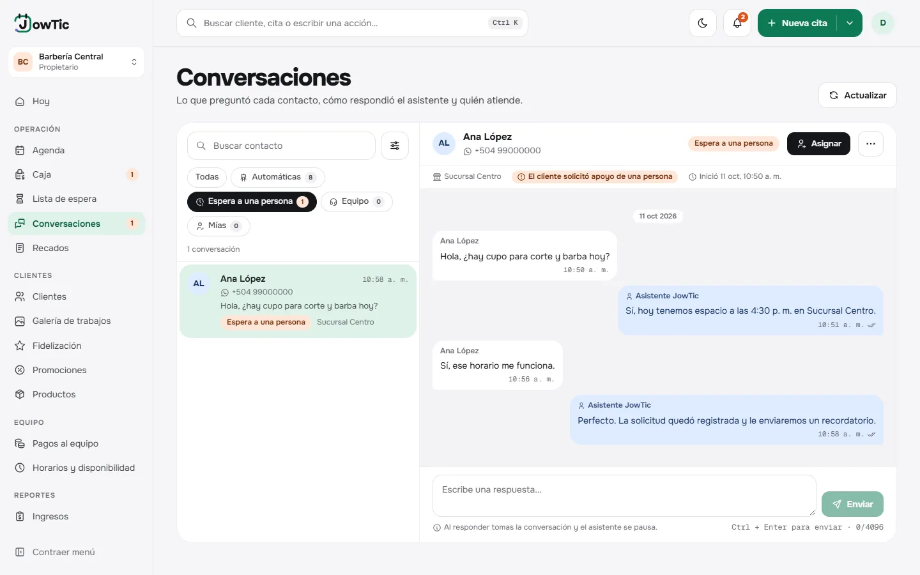Viewport: 920px width, 575px height.
Task: Click the Nueva cita button
Action: [x=797, y=23]
